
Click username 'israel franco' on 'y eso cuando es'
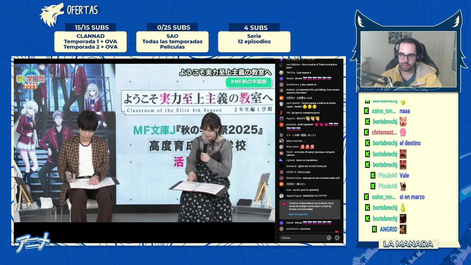293,85
